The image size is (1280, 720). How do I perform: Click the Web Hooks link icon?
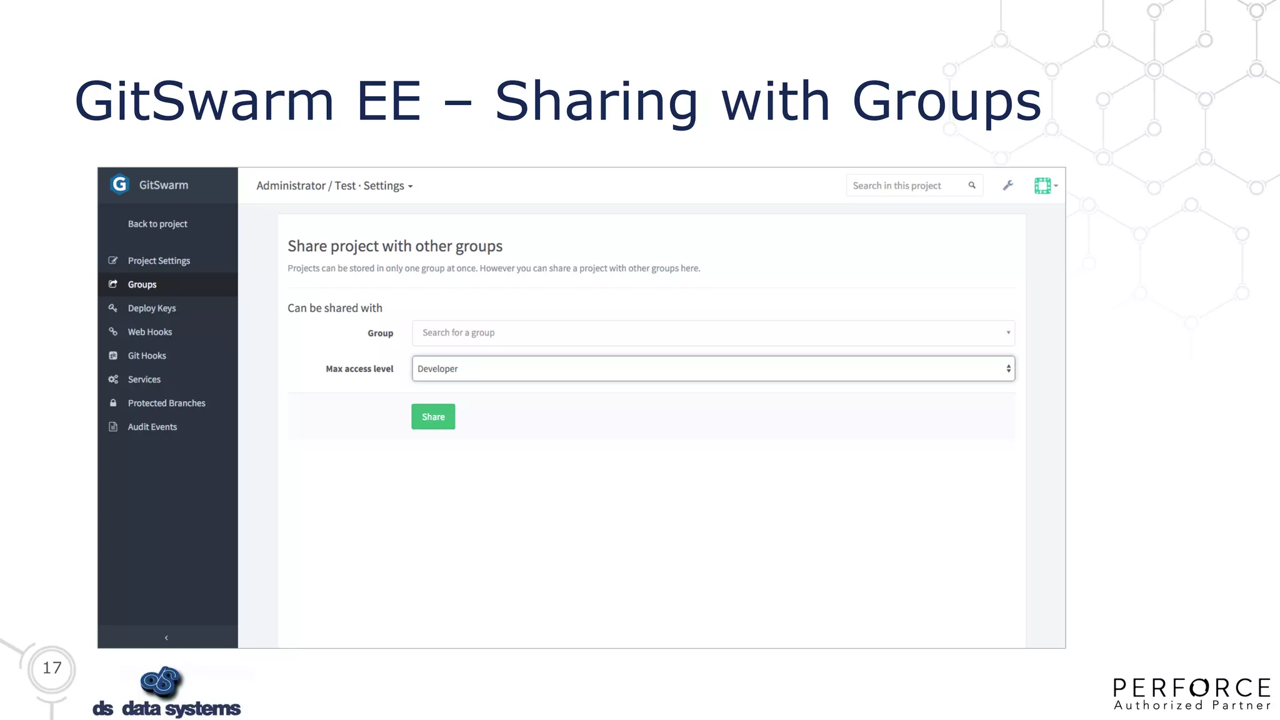(x=113, y=332)
